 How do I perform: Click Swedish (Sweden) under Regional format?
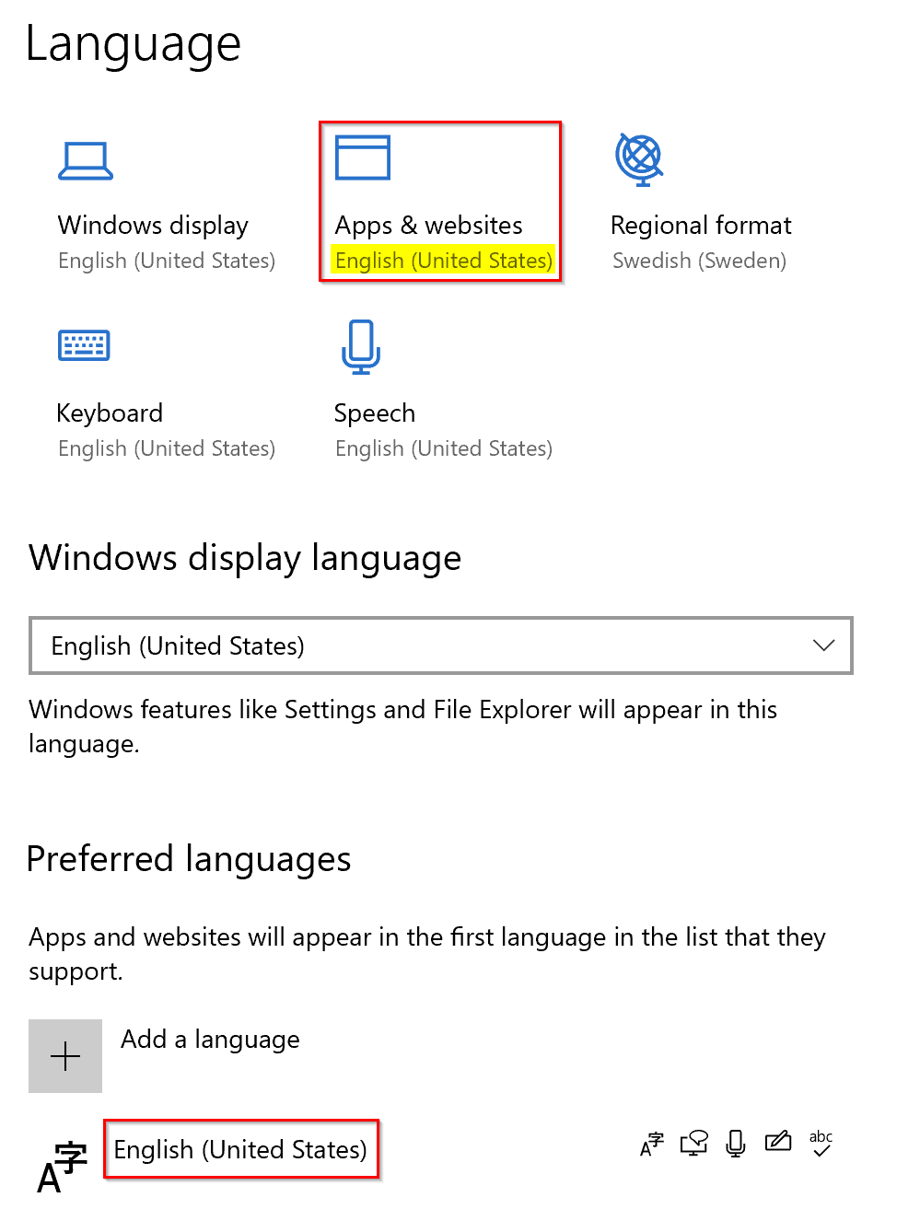pos(699,261)
